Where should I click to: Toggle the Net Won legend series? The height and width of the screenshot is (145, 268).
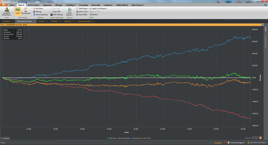click(x=112, y=138)
